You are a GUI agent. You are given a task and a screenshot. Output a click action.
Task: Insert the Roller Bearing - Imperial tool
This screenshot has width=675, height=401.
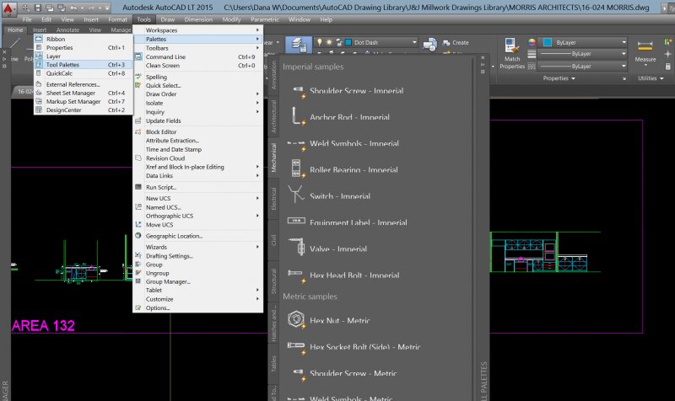click(343, 170)
